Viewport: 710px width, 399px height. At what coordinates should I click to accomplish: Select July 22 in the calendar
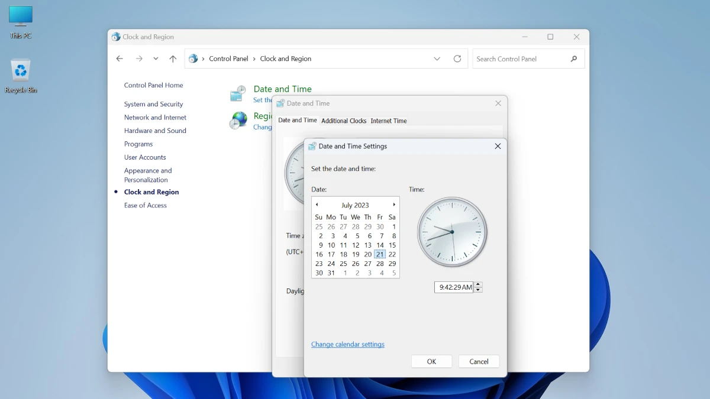392,254
